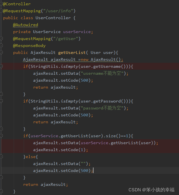The height and width of the screenshot is (195, 179).
Task: Click the empty string in setData("")
Action: tap(83, 164)
